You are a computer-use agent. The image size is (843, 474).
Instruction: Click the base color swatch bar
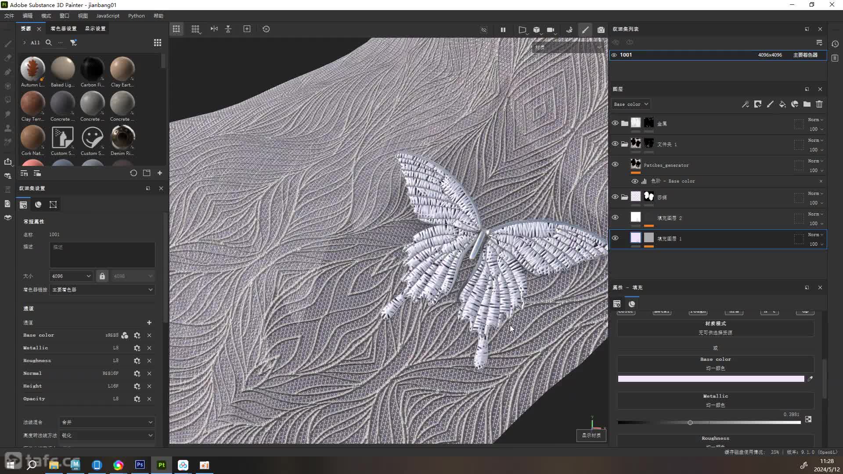(x=711, y=379)
